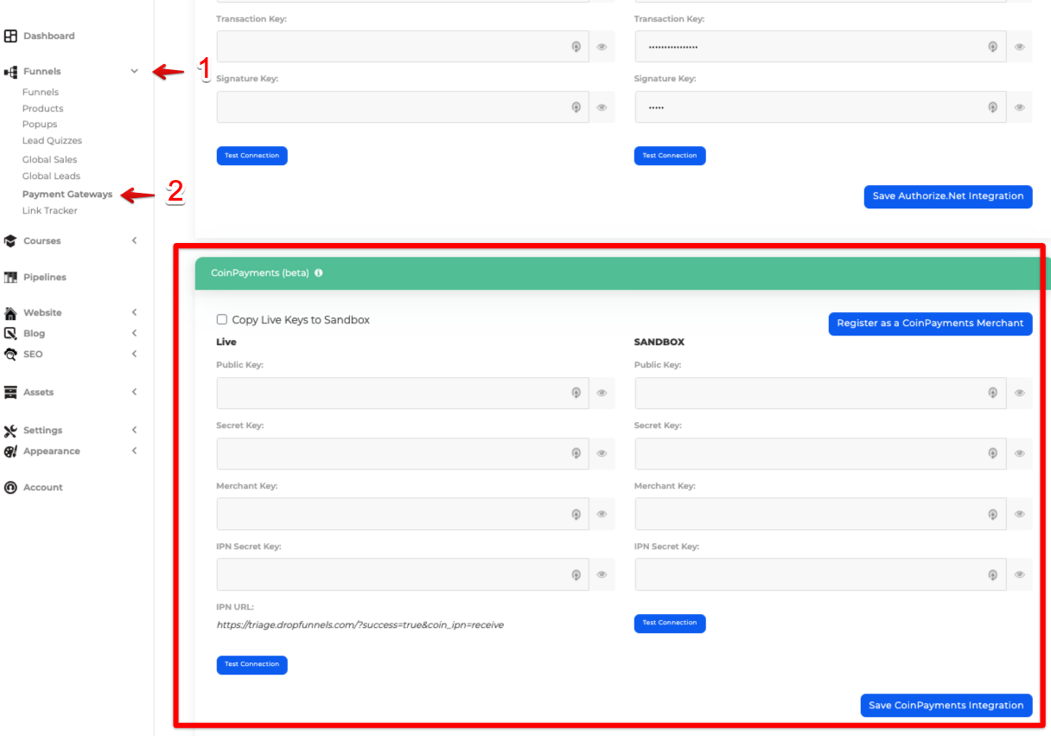This screenshot has height=736, width=1051.
Task: Click the Courses graduation cap icon
Action: point(10,241)
